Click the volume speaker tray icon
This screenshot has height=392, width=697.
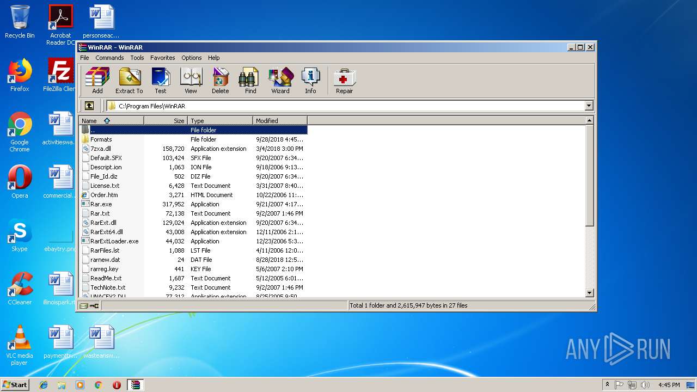coord(645,385)
